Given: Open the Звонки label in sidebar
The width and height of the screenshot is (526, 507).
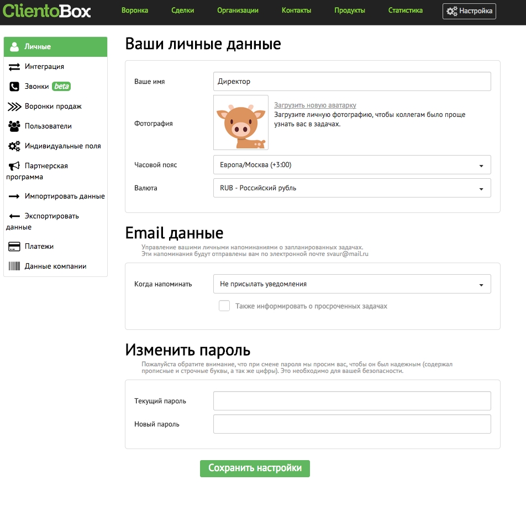Looking at the screenshot, I should 36,87.
